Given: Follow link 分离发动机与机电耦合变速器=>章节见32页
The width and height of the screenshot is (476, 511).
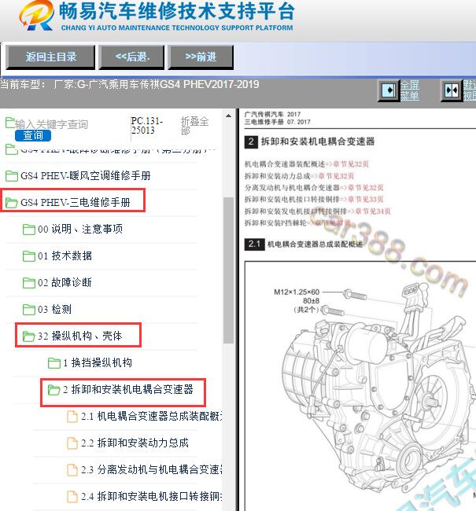Looking at the screenshot, I should click(314, 188).
